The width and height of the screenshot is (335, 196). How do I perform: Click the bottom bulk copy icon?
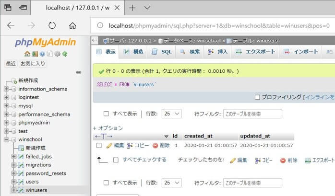coord(257,161)
